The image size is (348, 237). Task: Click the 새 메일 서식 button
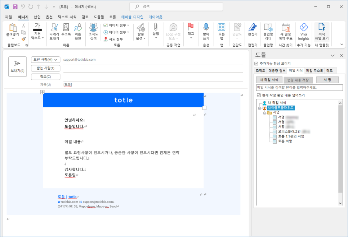click(269, 80)
